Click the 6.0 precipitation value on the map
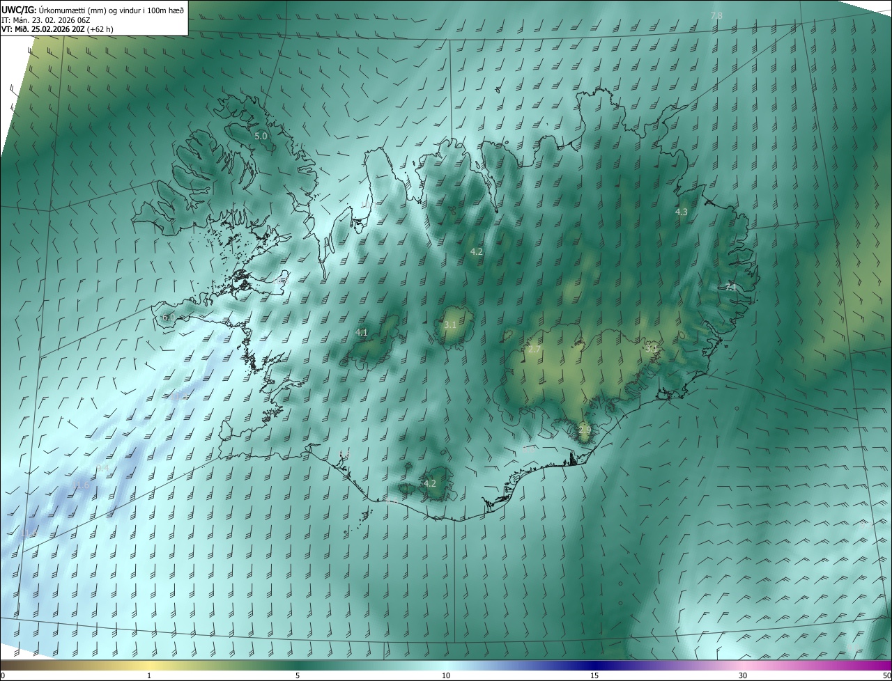This screenshot has width=892, height=681. point(168,318)
